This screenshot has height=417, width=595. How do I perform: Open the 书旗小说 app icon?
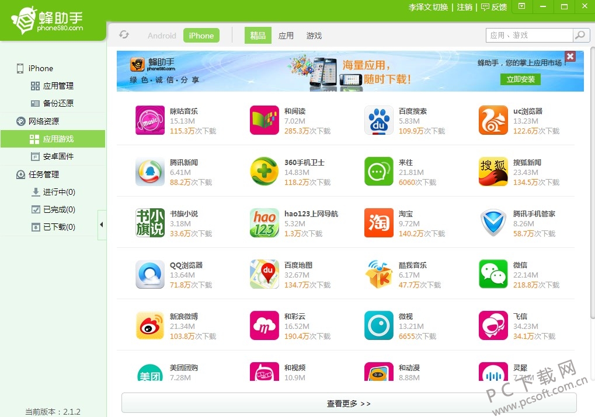(x=150, y=223)
